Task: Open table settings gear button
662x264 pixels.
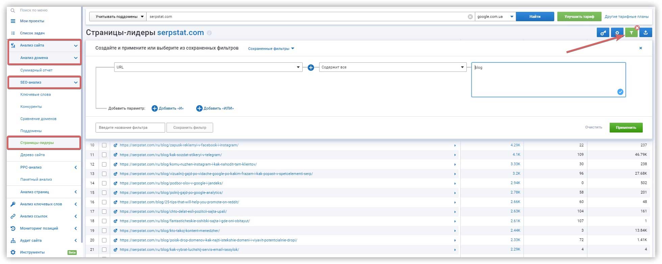Action: point(617,33)
